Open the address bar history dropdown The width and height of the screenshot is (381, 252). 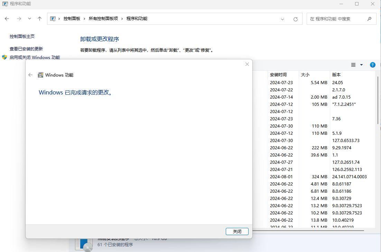pos(282,19)
